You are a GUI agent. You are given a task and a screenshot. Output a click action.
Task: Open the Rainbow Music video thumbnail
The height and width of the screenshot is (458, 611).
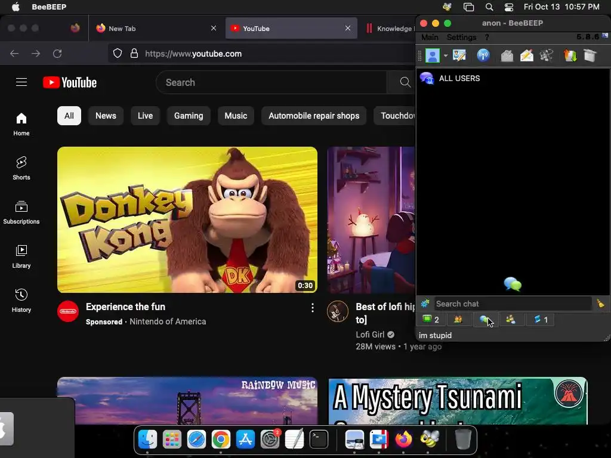pos(187,401)
